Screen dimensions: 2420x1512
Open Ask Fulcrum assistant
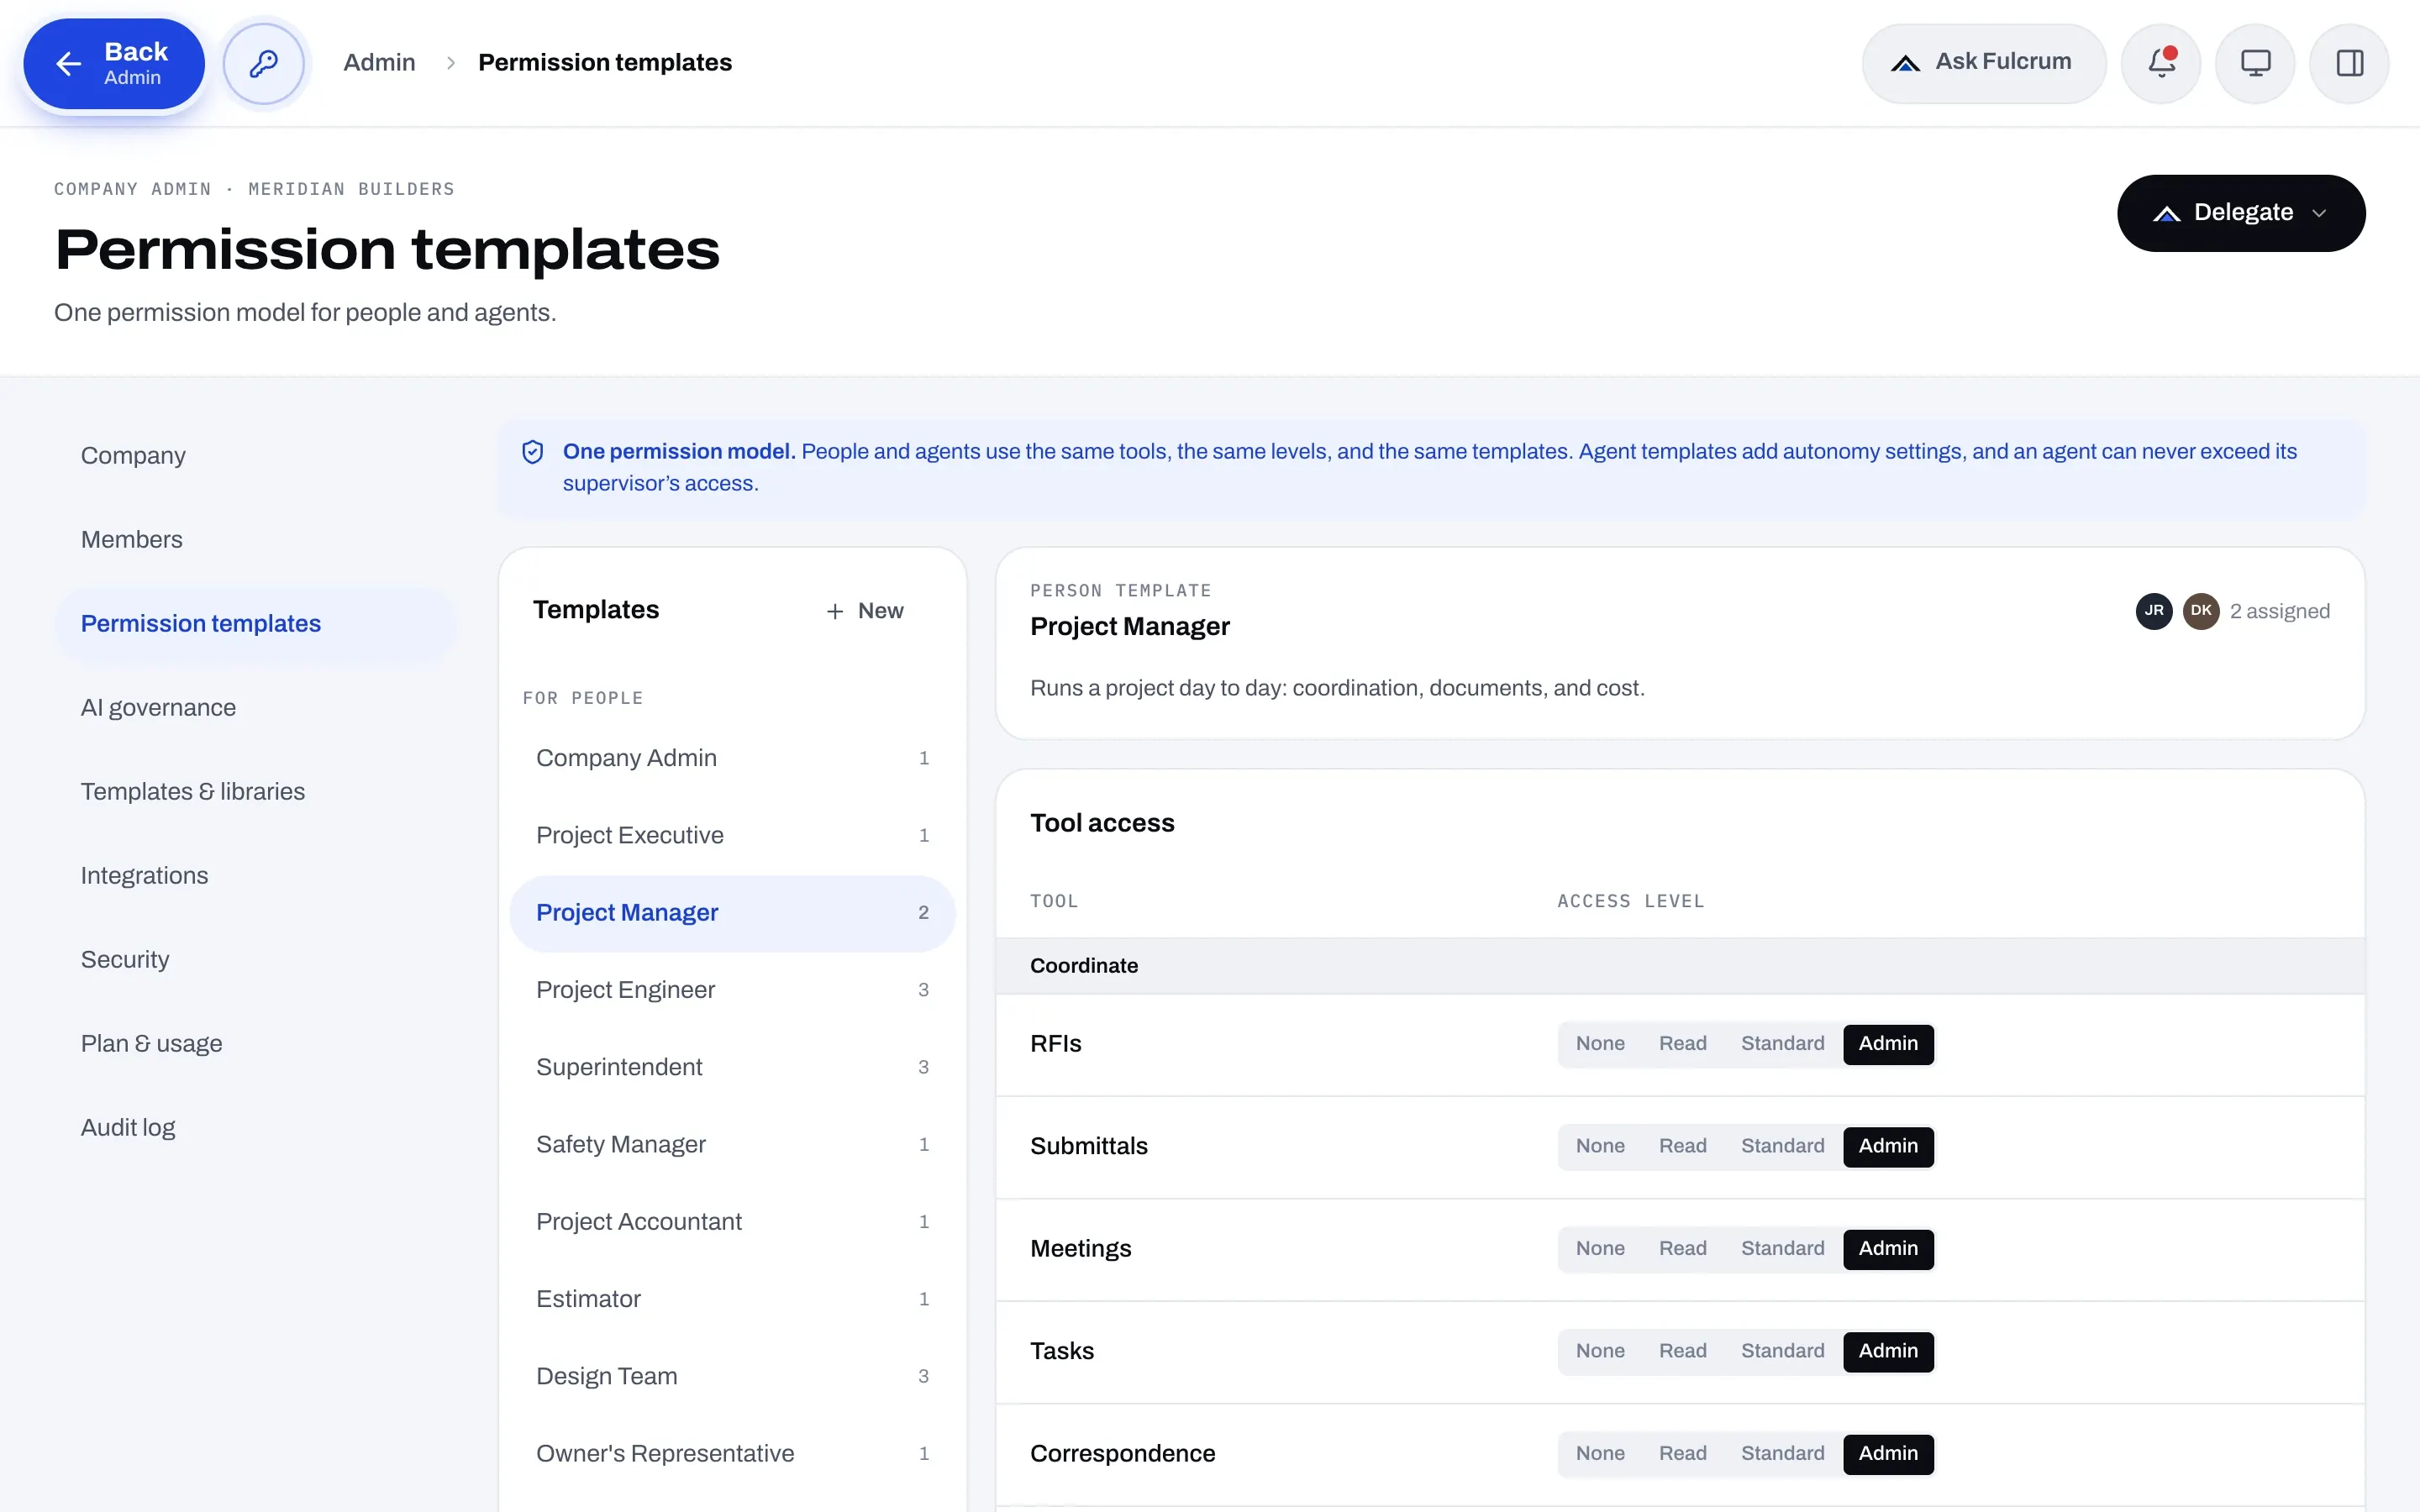(x=1984, y=63)
